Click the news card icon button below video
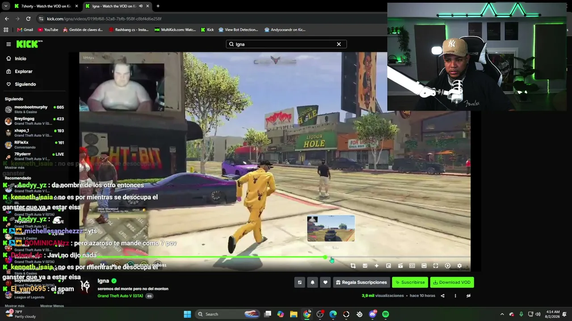Viewport: 572px width, 321px height. coord(300,282)
